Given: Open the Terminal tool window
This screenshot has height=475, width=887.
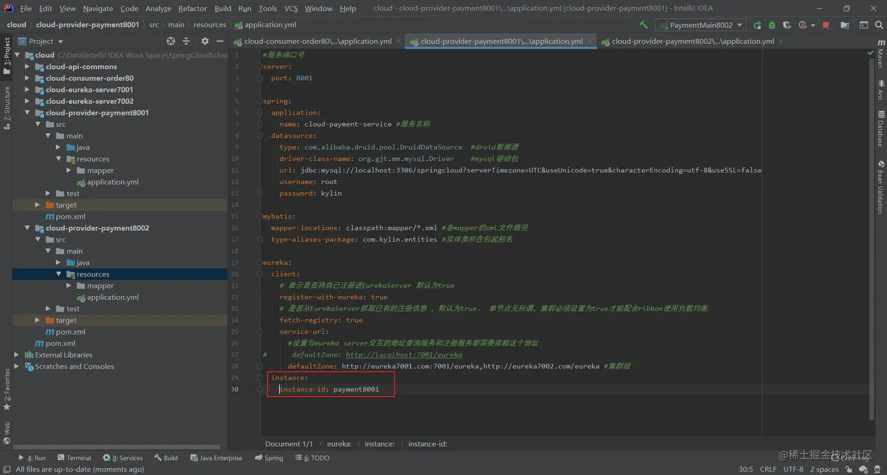Looking at the screenshot, I should [74, 458].
